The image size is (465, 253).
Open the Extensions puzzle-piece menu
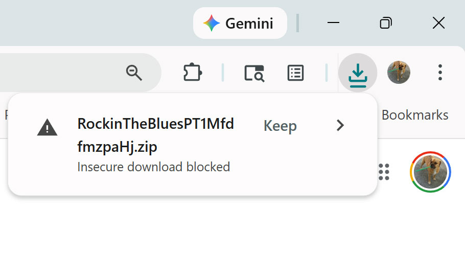(192, 73)
